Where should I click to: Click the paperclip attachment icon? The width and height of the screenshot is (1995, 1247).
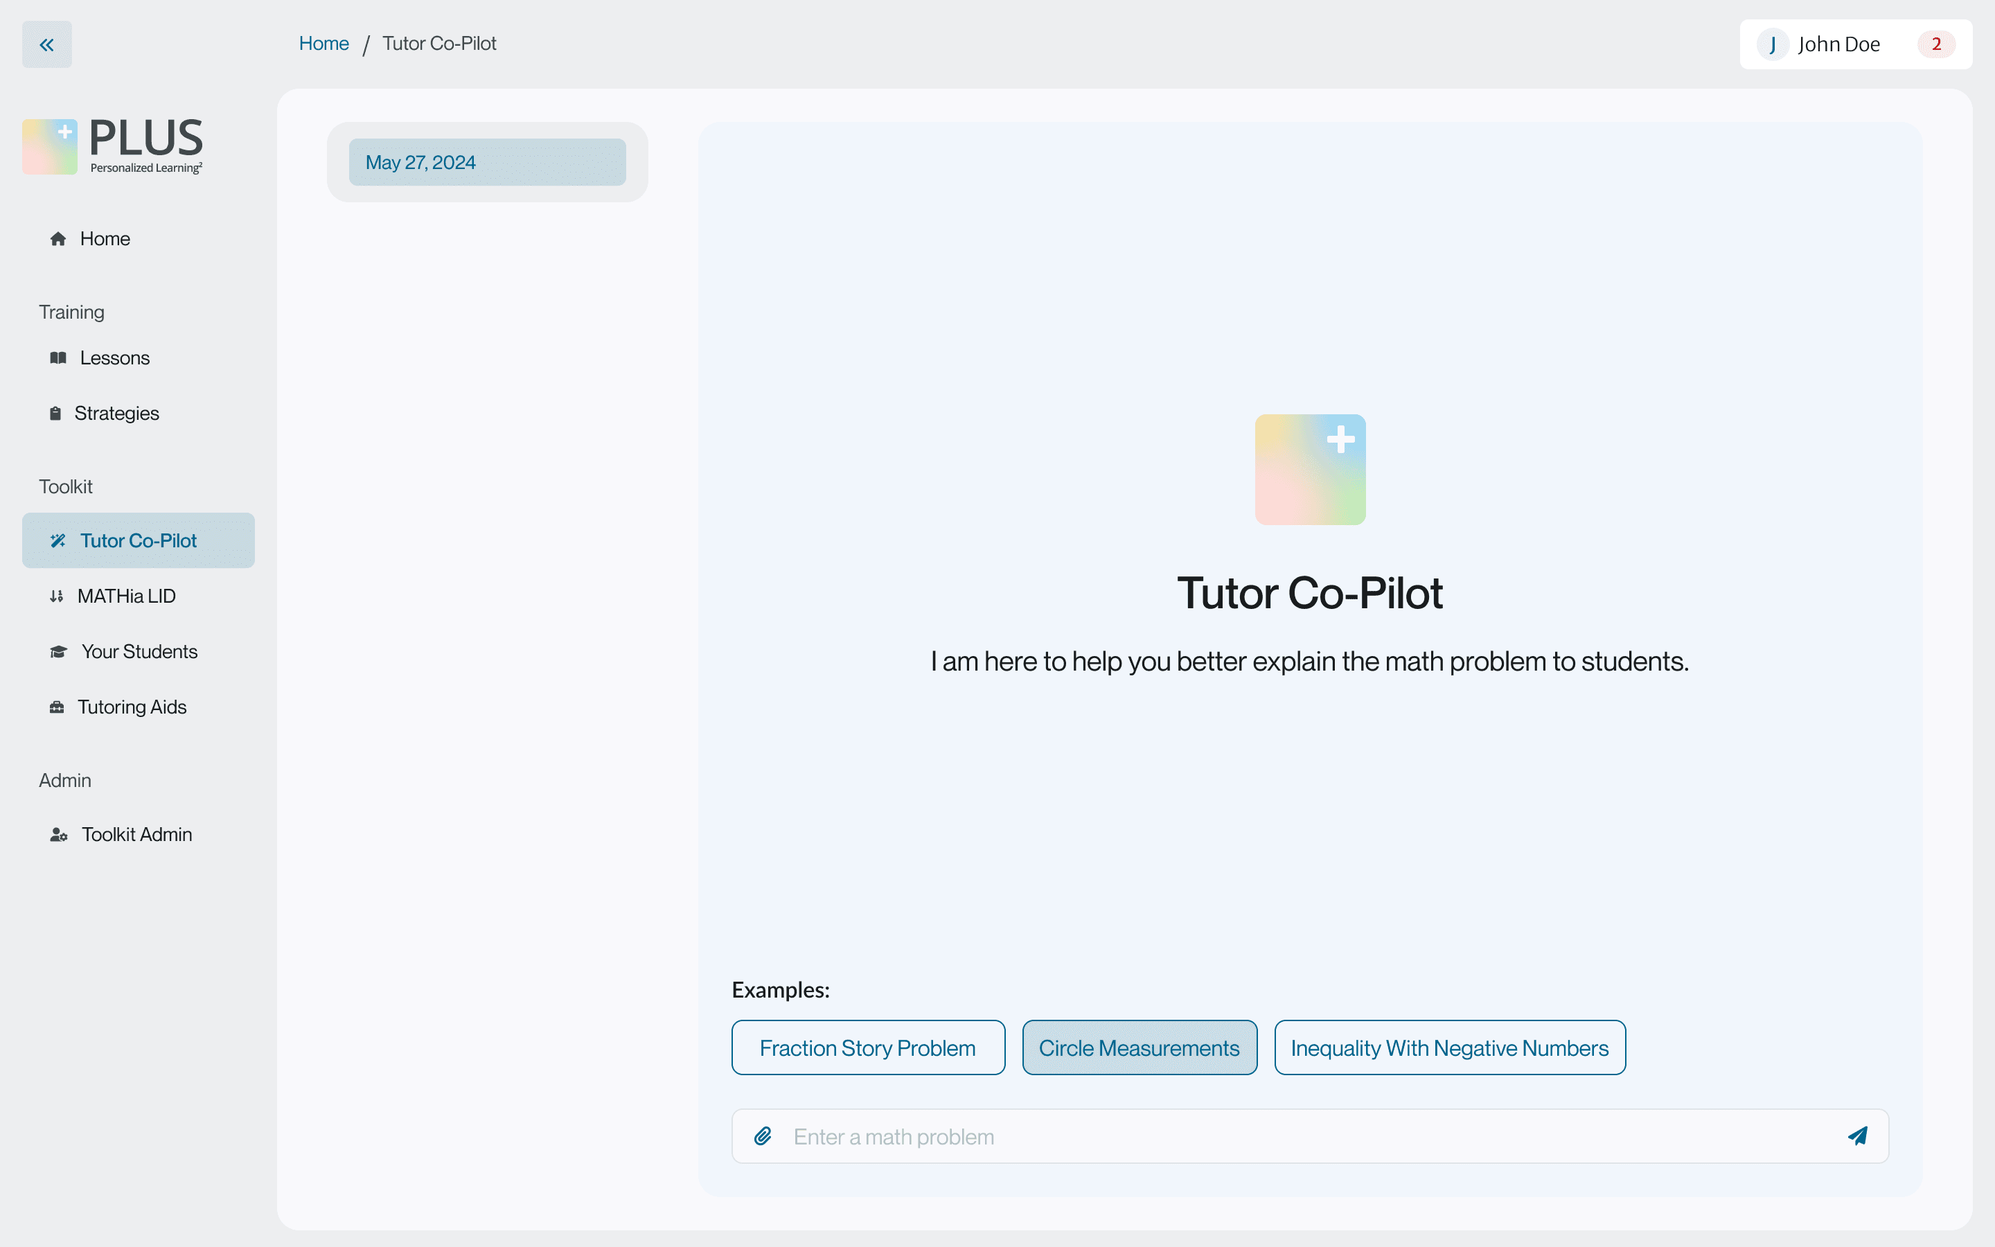[763, 1136]
